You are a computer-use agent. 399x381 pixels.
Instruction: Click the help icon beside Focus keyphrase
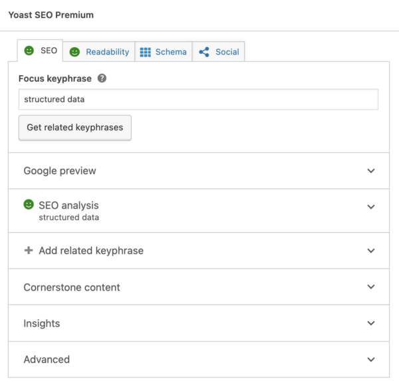(x=102, y=78)
